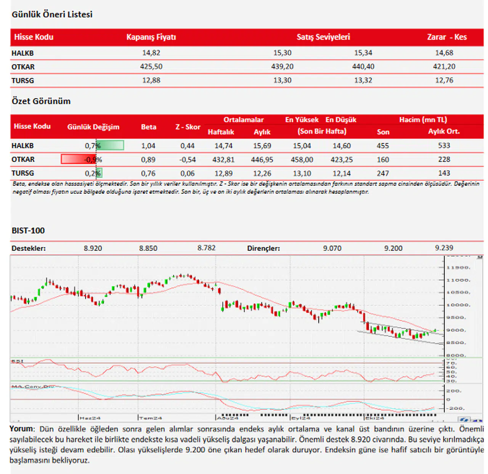Click the blue arrows icon below the chart
Viewport: 488px width, 474px height.
point(464,419)
